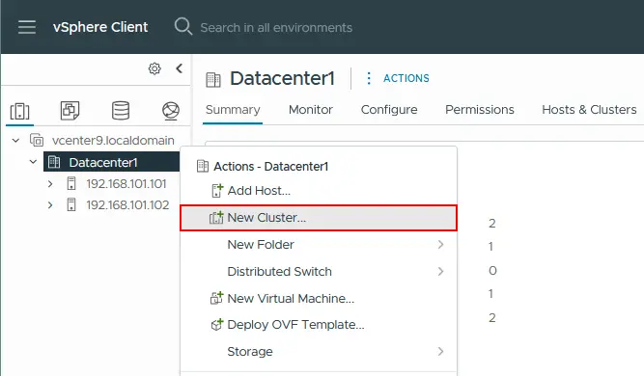Open the Permissions tab
The image size is (644, 376).
pyautogui.click(x=480, y=110)
